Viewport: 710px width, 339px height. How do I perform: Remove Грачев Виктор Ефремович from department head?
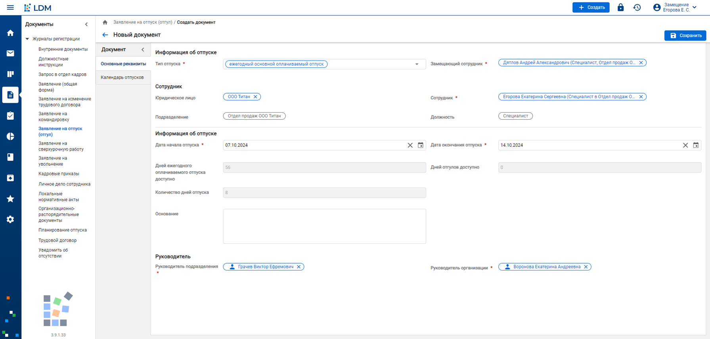pyautogui.click(x=299, y=267)
